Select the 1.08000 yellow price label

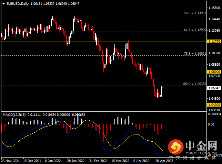click(x=214, y=72)
